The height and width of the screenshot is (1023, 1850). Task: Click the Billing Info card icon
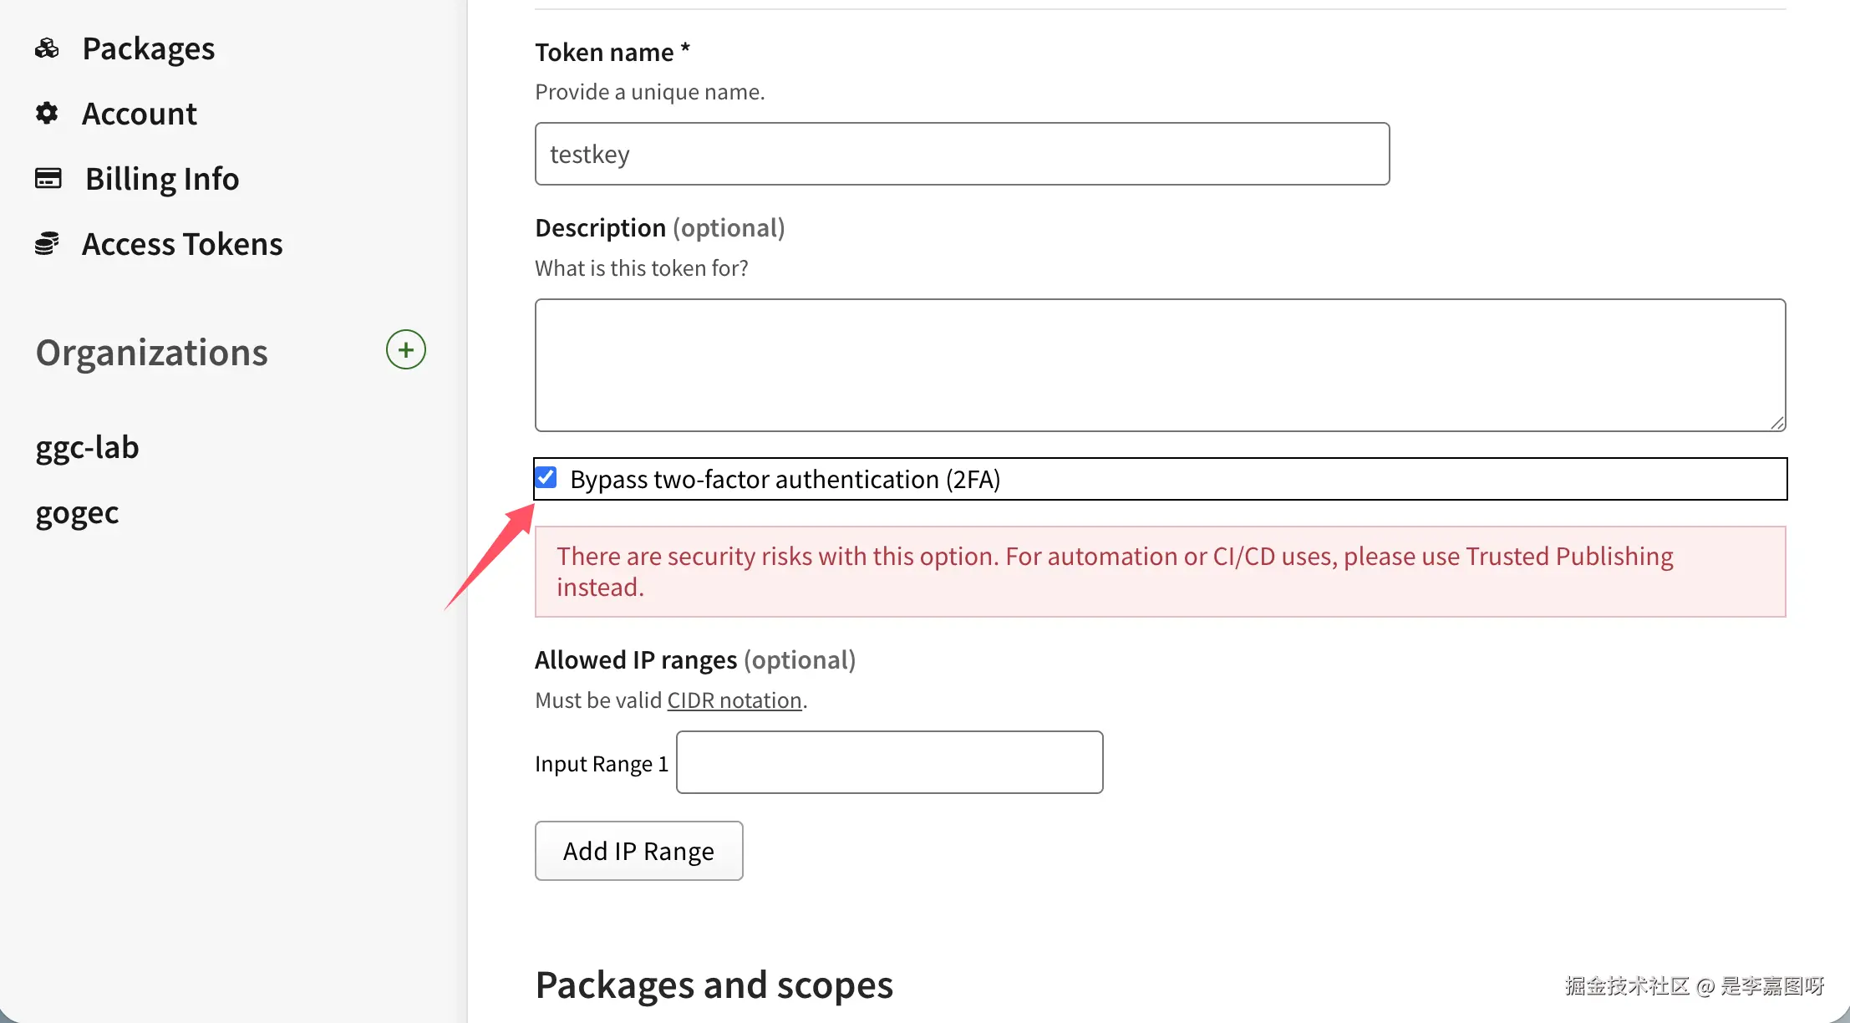click(x=48, y=178)
